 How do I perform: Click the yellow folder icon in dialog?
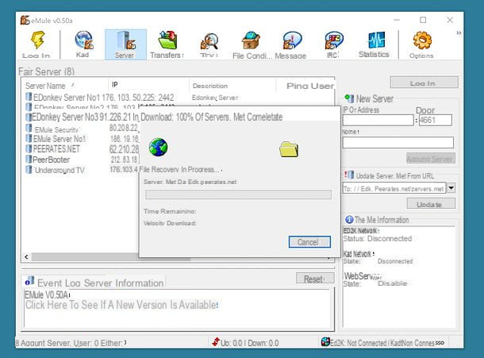289,149
